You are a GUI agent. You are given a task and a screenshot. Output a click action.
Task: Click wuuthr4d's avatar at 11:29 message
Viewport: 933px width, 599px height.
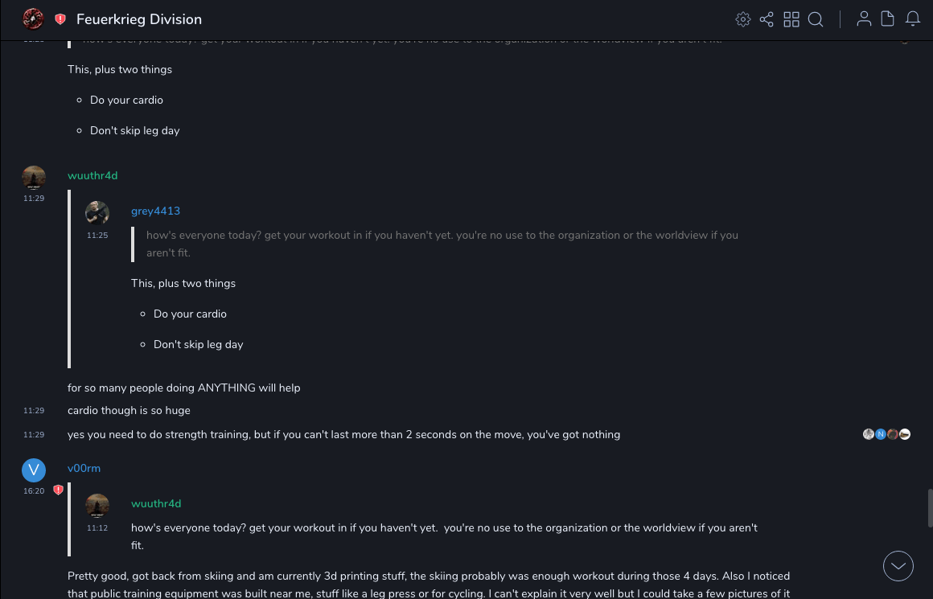[x=34, y=177]
